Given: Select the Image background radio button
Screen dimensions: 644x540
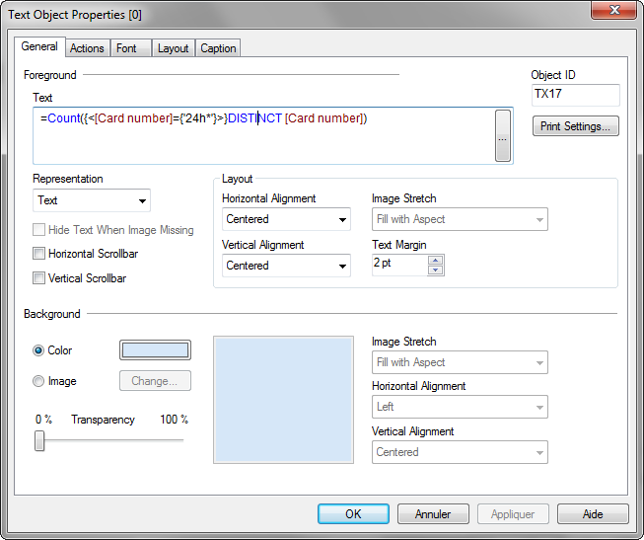Looking at the screenshot, I should click(x=39, y=381).
